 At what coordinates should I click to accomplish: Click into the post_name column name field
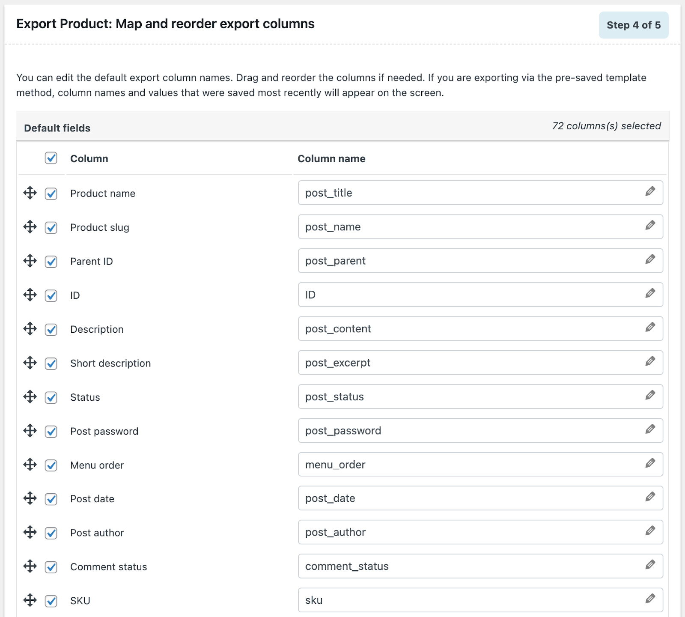tap(471, 227)
